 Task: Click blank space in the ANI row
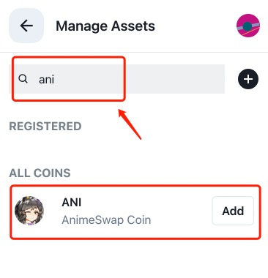(181, 211)
